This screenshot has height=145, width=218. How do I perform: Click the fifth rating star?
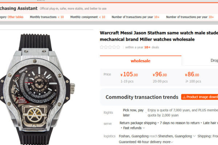[x=118, y=47]
